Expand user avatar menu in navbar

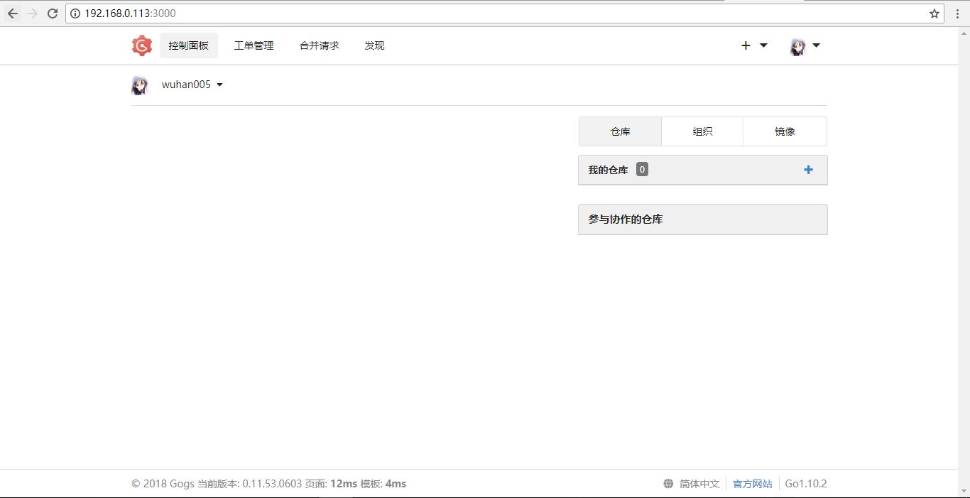[x=805, y=46]
